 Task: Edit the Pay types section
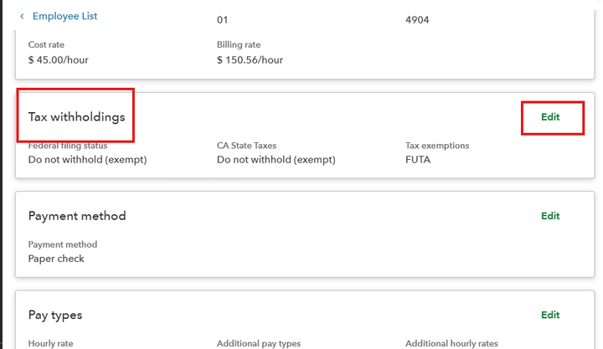550,316
